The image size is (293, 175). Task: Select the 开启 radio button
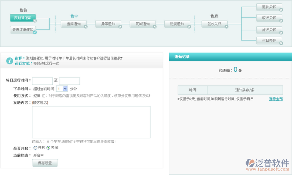tap(35, 148)
